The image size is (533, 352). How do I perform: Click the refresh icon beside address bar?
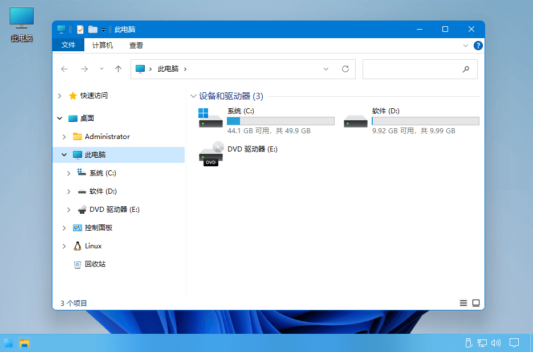coord(345,68)
